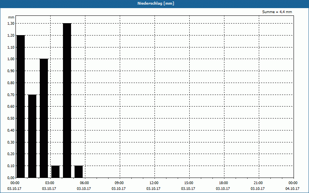Click the 0,40 y-axis value
The height and width of the screenshot is (193, 309).
coord(11,130)
